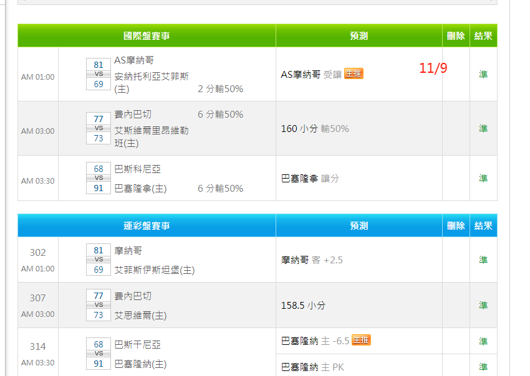
Task: Click the 準 result for 摩納哥 客 +2.5
Action: click(483, 260)
